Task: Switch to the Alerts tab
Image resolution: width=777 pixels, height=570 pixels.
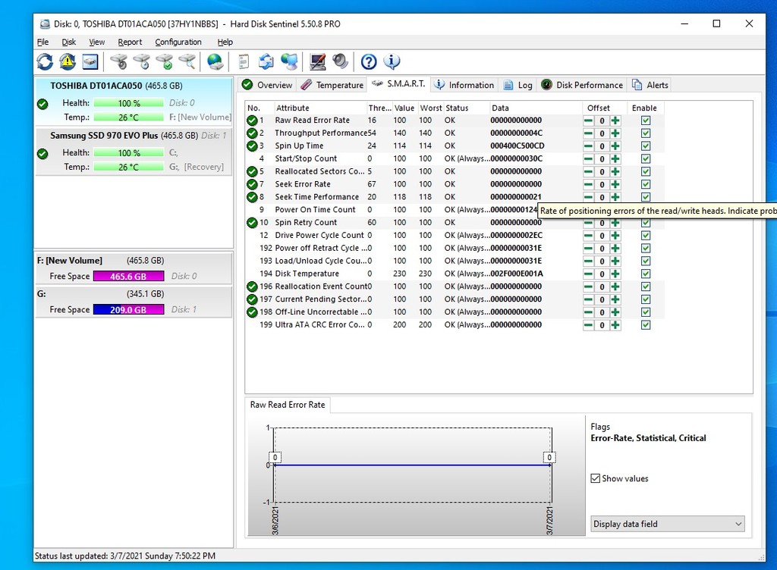Action: point(650,85)
